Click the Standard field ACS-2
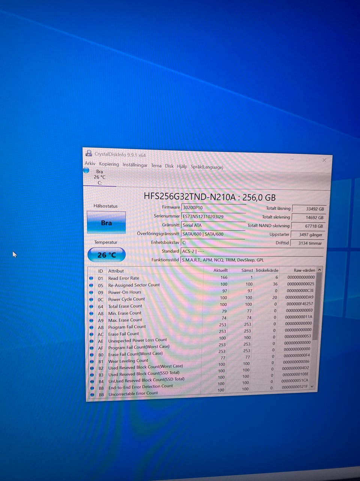 pyautogui.click(x=252, y=251)
